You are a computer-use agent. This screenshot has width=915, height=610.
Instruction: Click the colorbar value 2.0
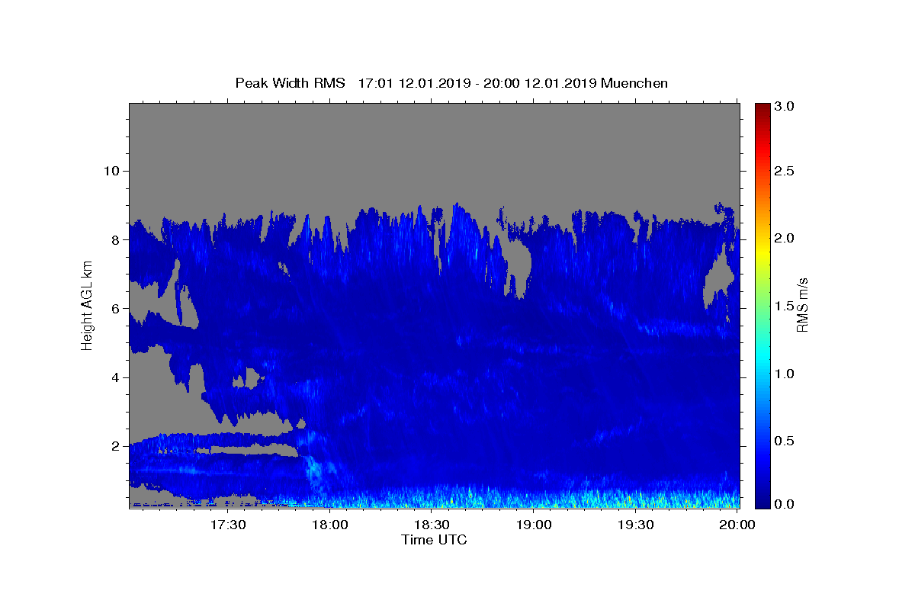tap(785, 238)
